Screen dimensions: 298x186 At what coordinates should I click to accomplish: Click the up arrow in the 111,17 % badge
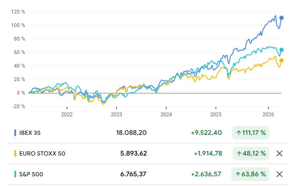click(x=239, y=133)
